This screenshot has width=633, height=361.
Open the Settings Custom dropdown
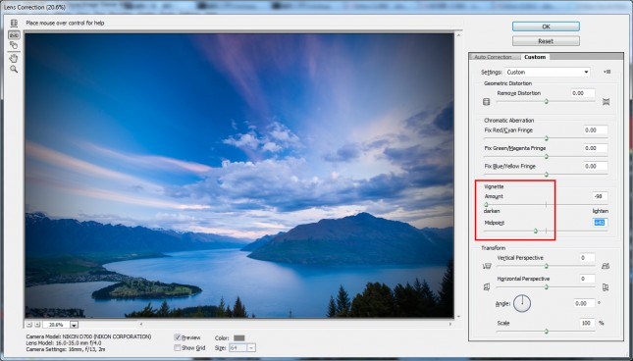click(x=548, y=73)
